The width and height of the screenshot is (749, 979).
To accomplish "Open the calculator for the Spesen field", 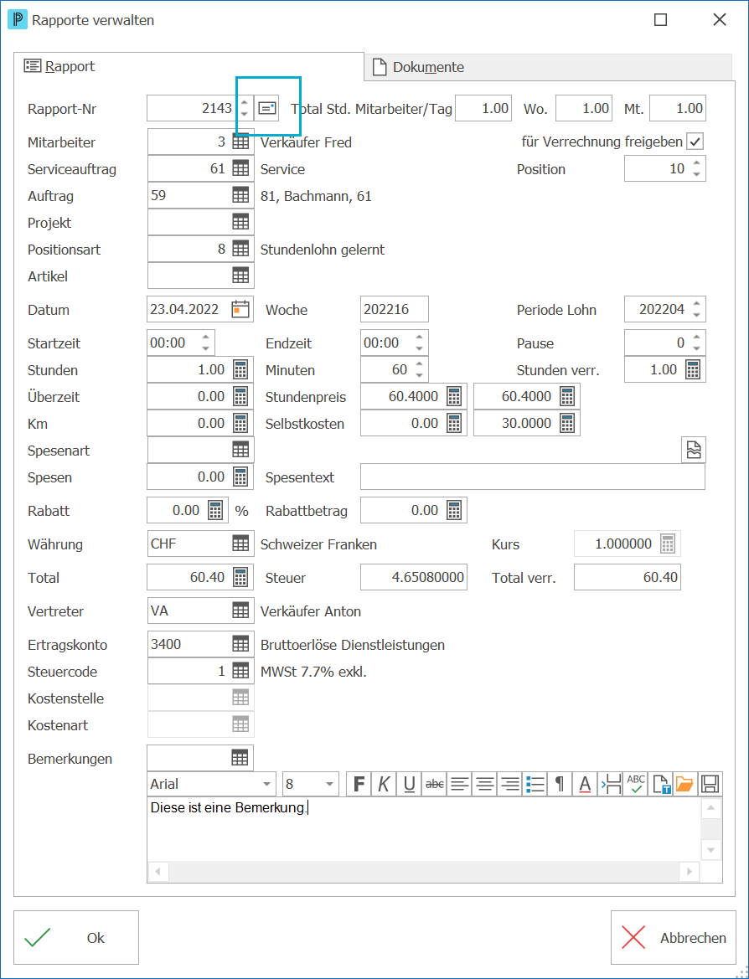I will tap(240, 477).
